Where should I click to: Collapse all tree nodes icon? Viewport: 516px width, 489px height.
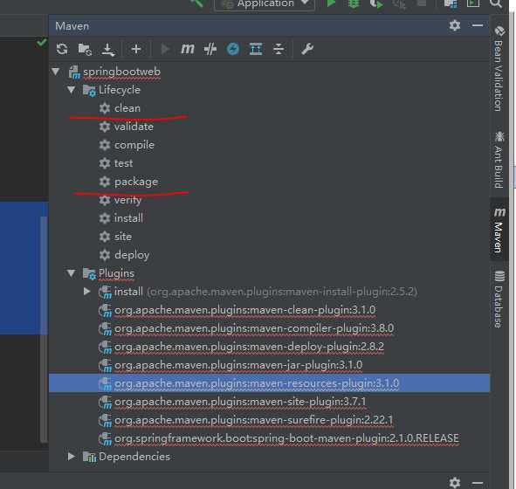pyautogui.click(x=279, y=50)
